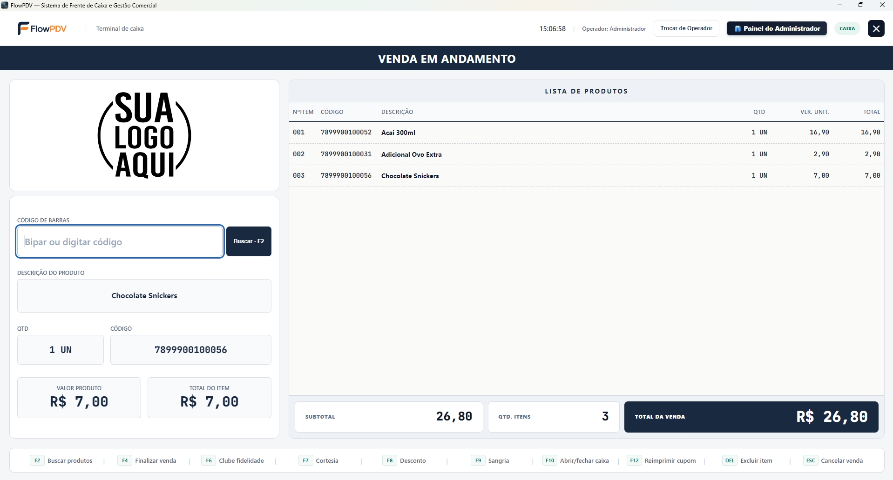Select the Acai 300ml row
The width and height of the screenshot is (893, 480).
click(586, 133)
